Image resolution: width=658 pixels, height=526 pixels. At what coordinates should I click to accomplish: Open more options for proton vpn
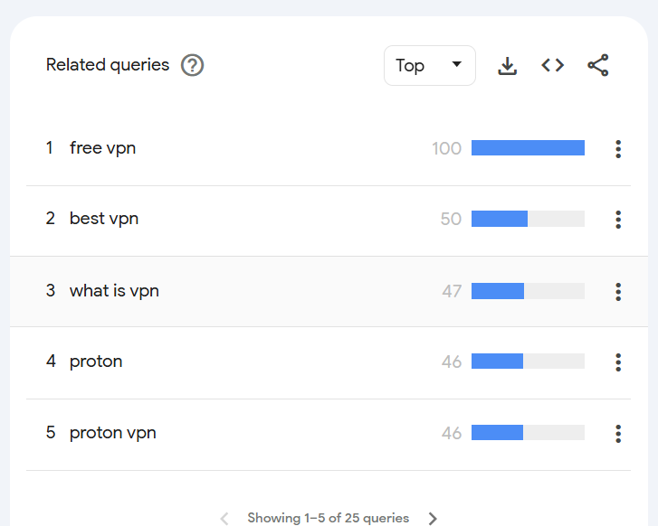[x=618, y=434]
